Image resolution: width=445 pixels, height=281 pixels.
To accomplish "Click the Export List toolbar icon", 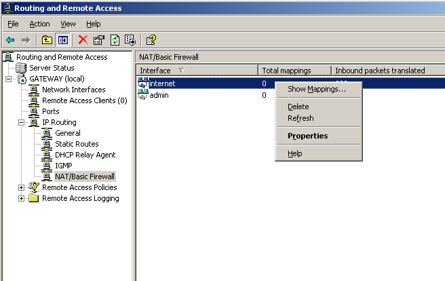I will [130, 40].
